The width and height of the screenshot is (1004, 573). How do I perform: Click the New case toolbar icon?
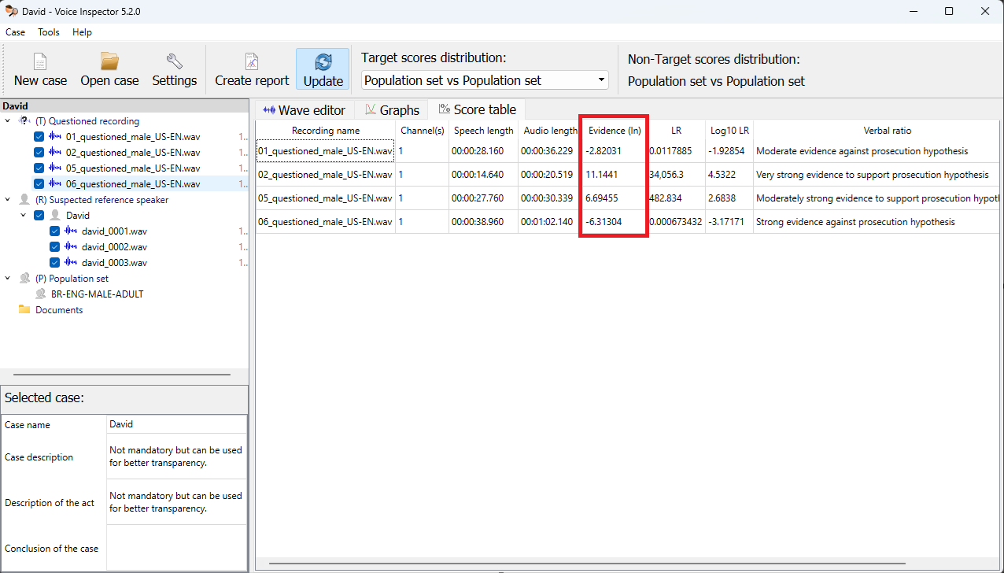(x=40, y=61)
